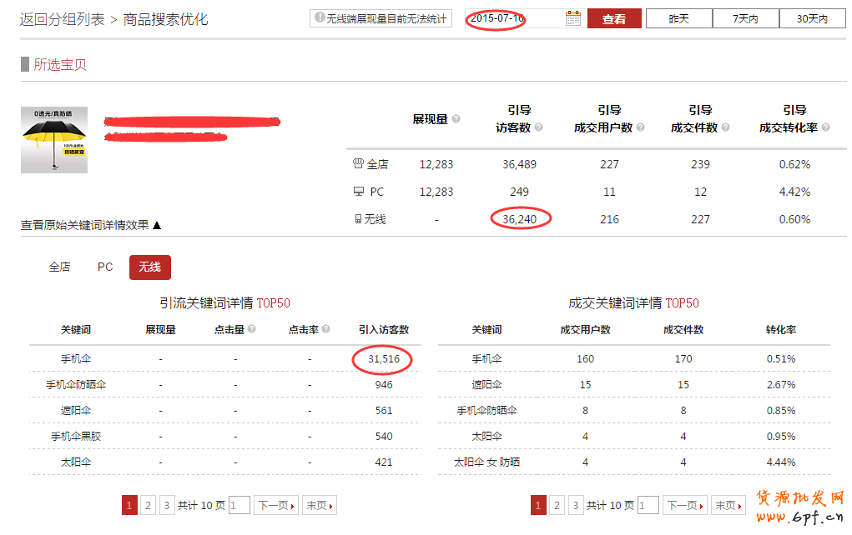Viewport: 852px width, 535px height.
Task: Click the umbrella product thumbnail
Action: pyautogui.click(x=54, y=140)
